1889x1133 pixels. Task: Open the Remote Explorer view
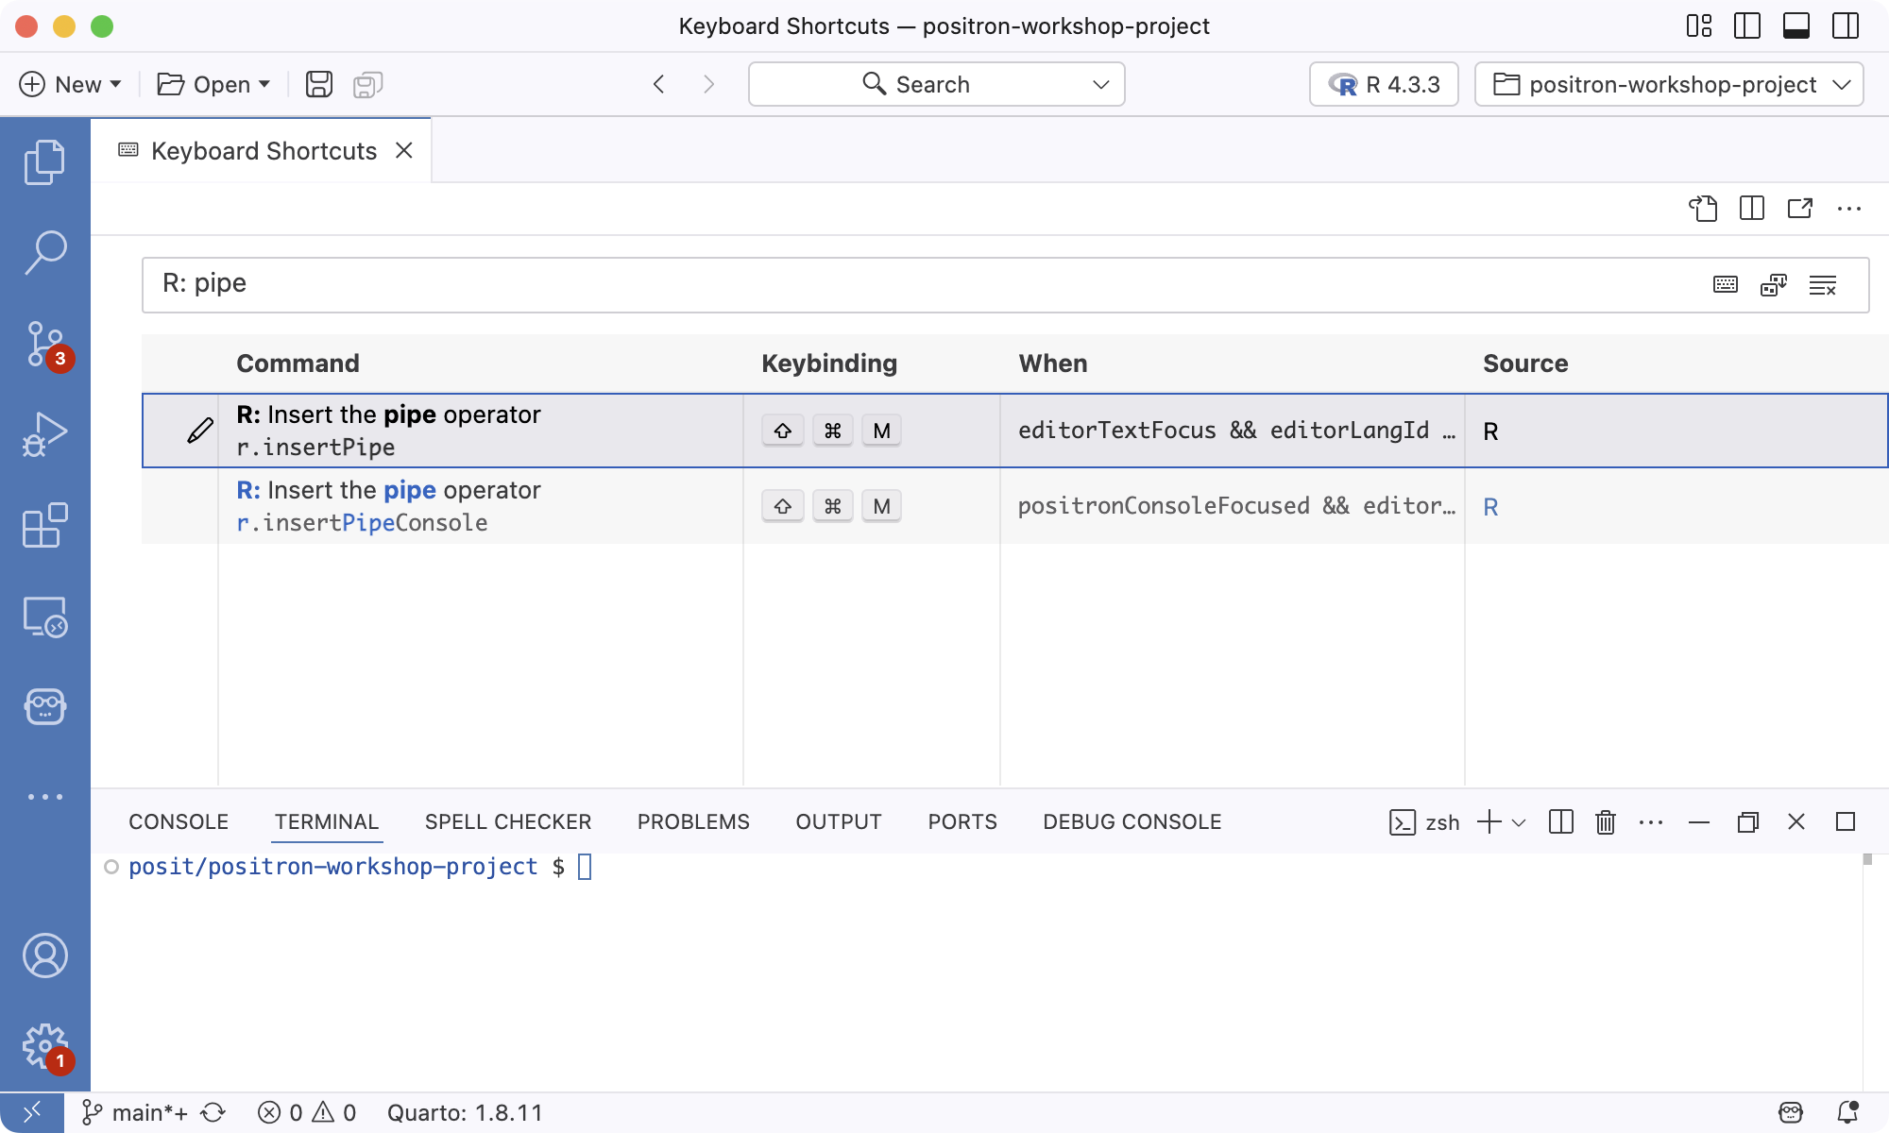[x=44, y=617]
